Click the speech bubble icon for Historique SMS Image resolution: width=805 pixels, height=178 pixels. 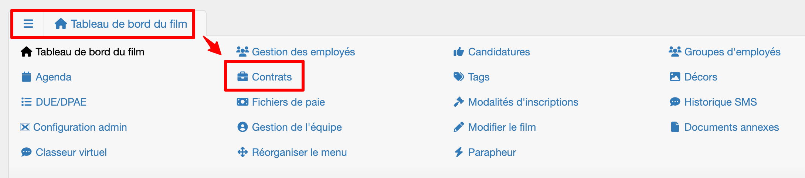[x=675, y=102]
